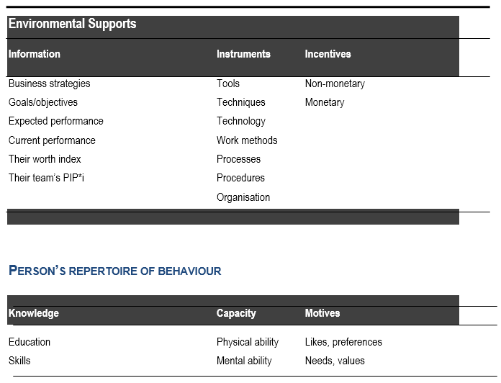The width and height of the screenshot is (501, 383).
Task: Select the Non-monetary incentive text
Action: pyautogui.click(x=335, y=84)
